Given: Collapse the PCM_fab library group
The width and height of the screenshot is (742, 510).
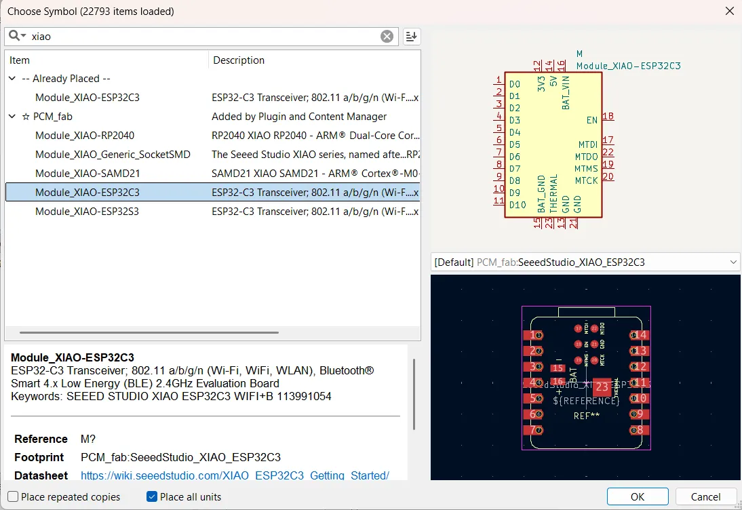Looking at the screenshot, I should click(12, 116).
